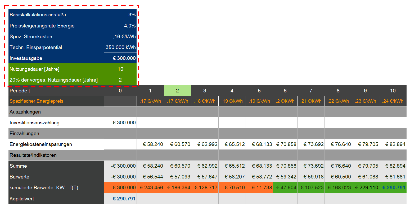Viewport: 410px width, 207px height.
Task: Click the highlighted period 2 header cell
Action: [x=177, y=91]
